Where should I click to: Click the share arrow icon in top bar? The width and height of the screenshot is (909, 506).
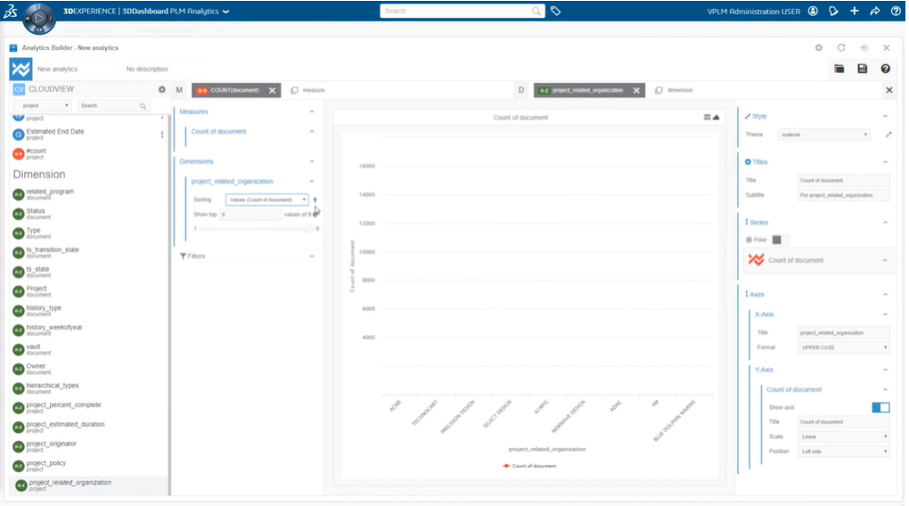pyautogui.click(x=875, y=12)
